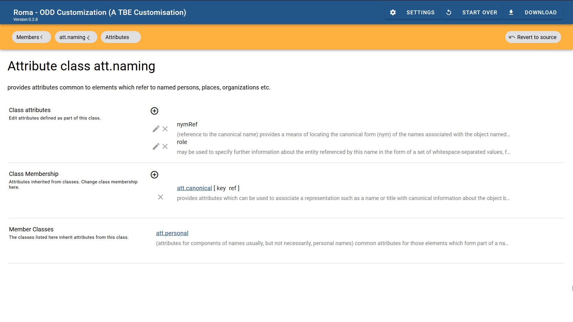The width and height of the screenshot is (573, 322).
Task: Remove att.canonical class membership
Action: pos(161,197)
